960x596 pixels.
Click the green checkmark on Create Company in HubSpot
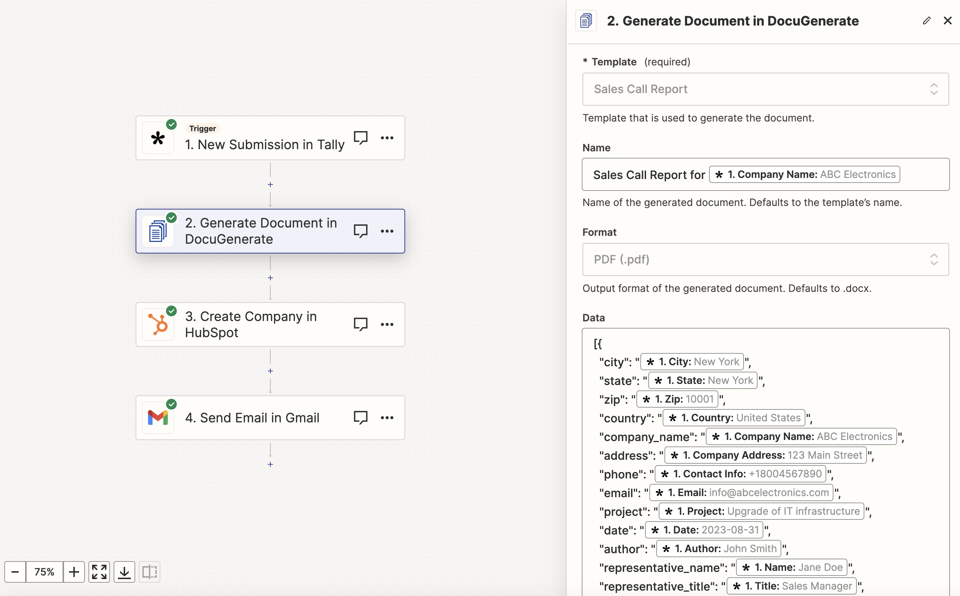tap(172, 311)
